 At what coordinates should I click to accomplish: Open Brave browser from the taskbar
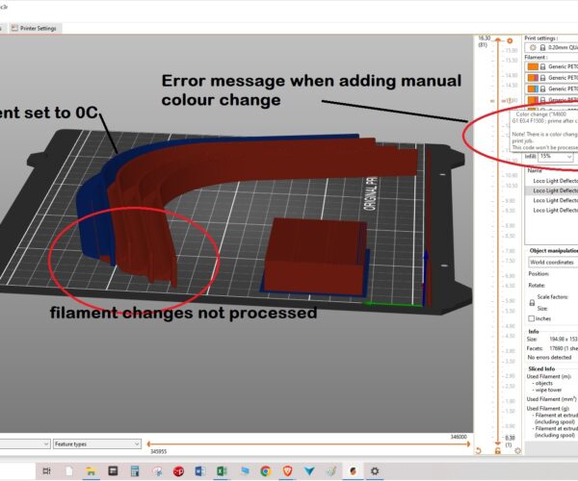click(287, 470)
